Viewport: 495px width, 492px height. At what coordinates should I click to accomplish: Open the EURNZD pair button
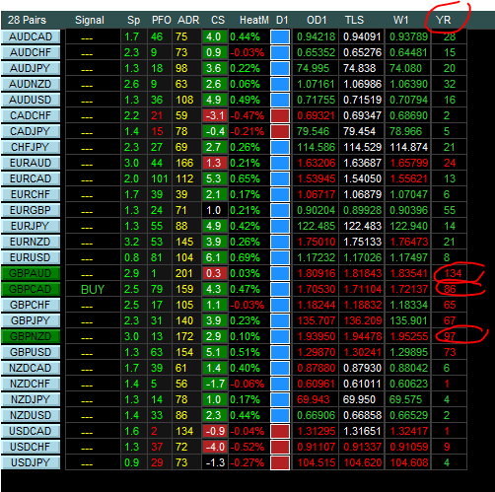click(31, 242)
